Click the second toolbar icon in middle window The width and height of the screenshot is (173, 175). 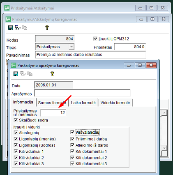tap(18, 28)
